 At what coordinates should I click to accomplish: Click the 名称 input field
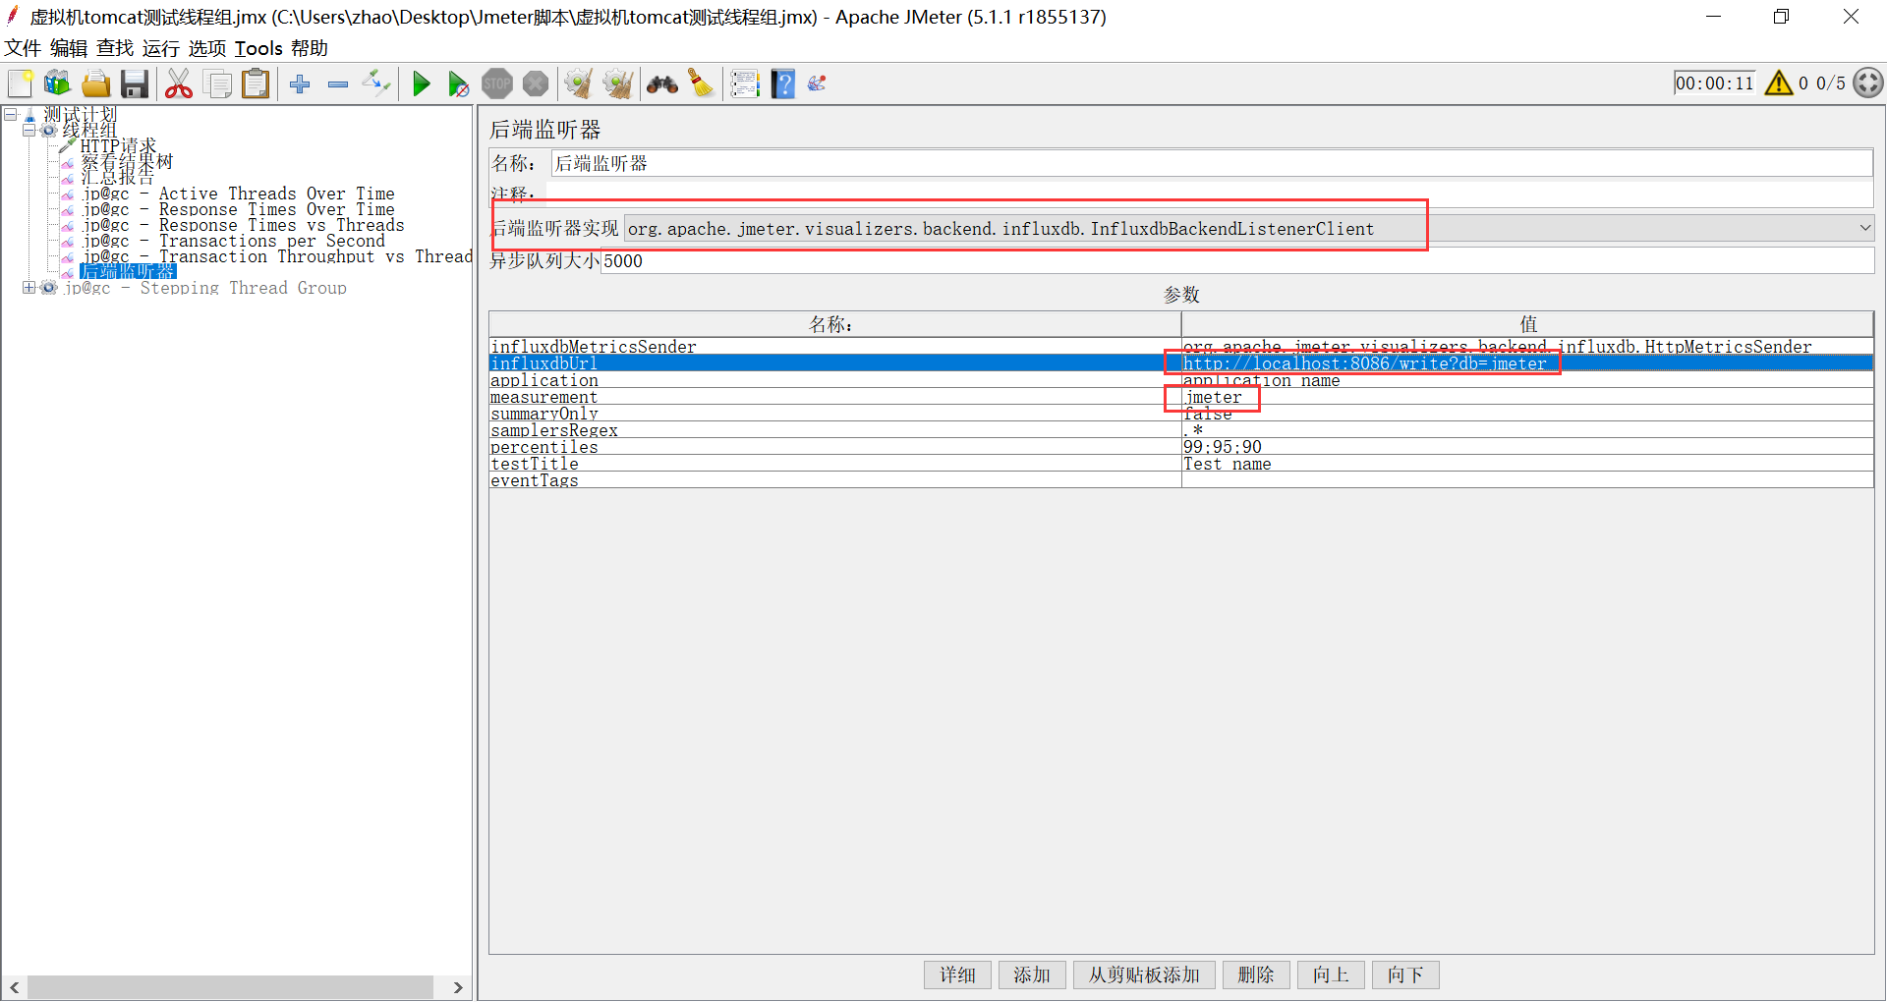pyautogui.click(x=1211, y=163)
